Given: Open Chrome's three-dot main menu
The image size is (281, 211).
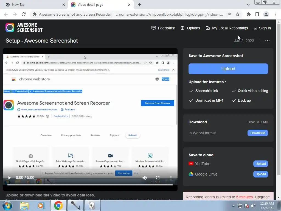Looking at the screenshot, I should point(275,14).
